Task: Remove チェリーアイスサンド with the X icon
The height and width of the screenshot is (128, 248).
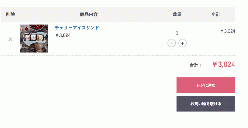Action: pyautogui.click(x=11, y=39)
